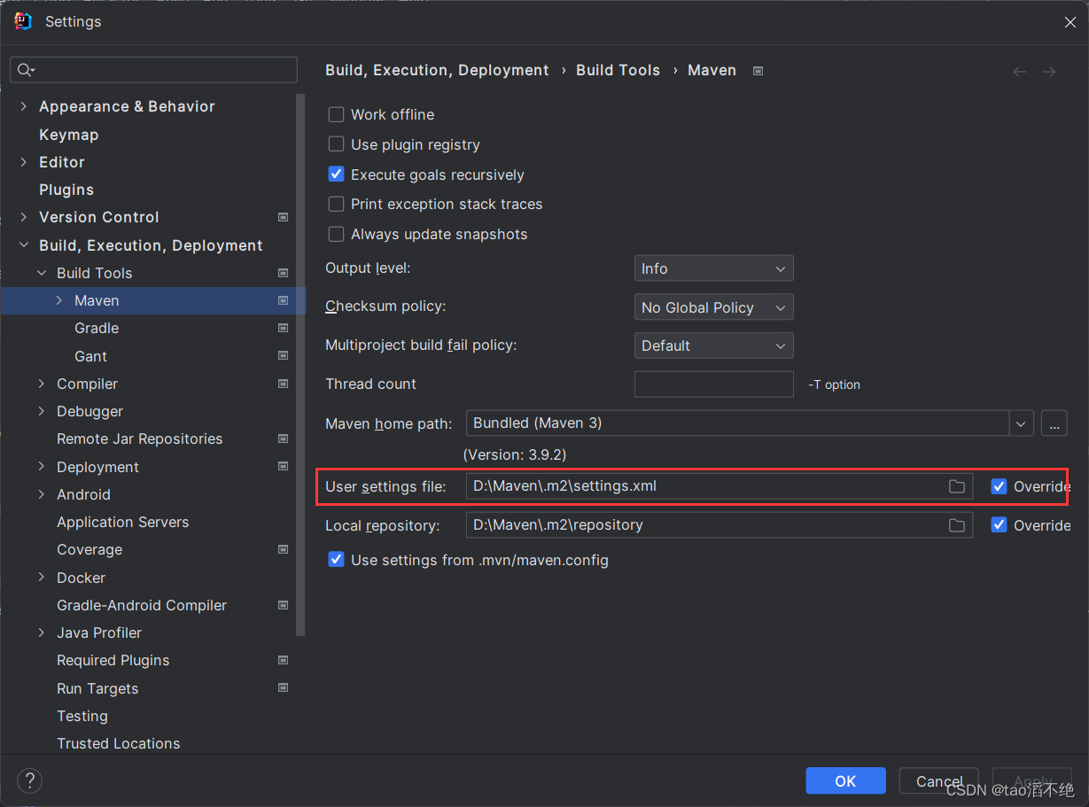Click project-settings icon on Compiler row
This screenshot has width=1089, height=807.
284,384
